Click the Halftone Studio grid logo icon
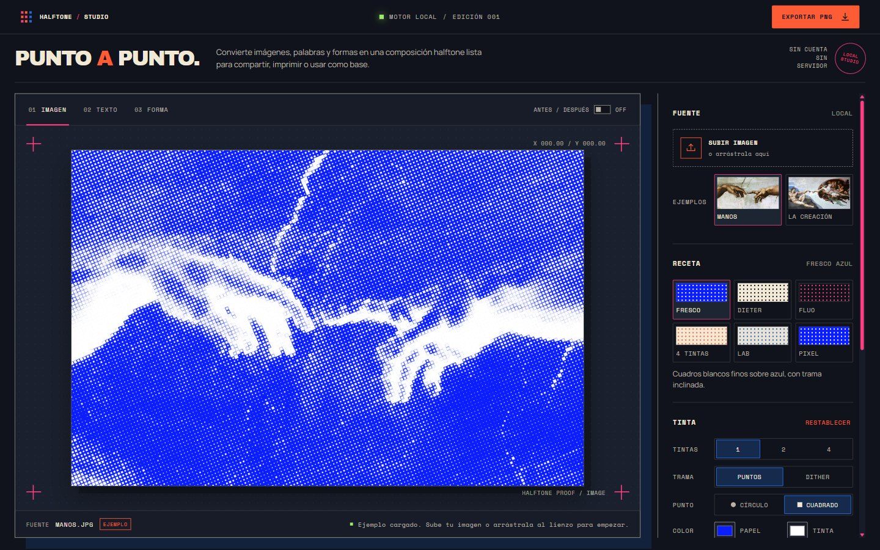 pos(26,17)
